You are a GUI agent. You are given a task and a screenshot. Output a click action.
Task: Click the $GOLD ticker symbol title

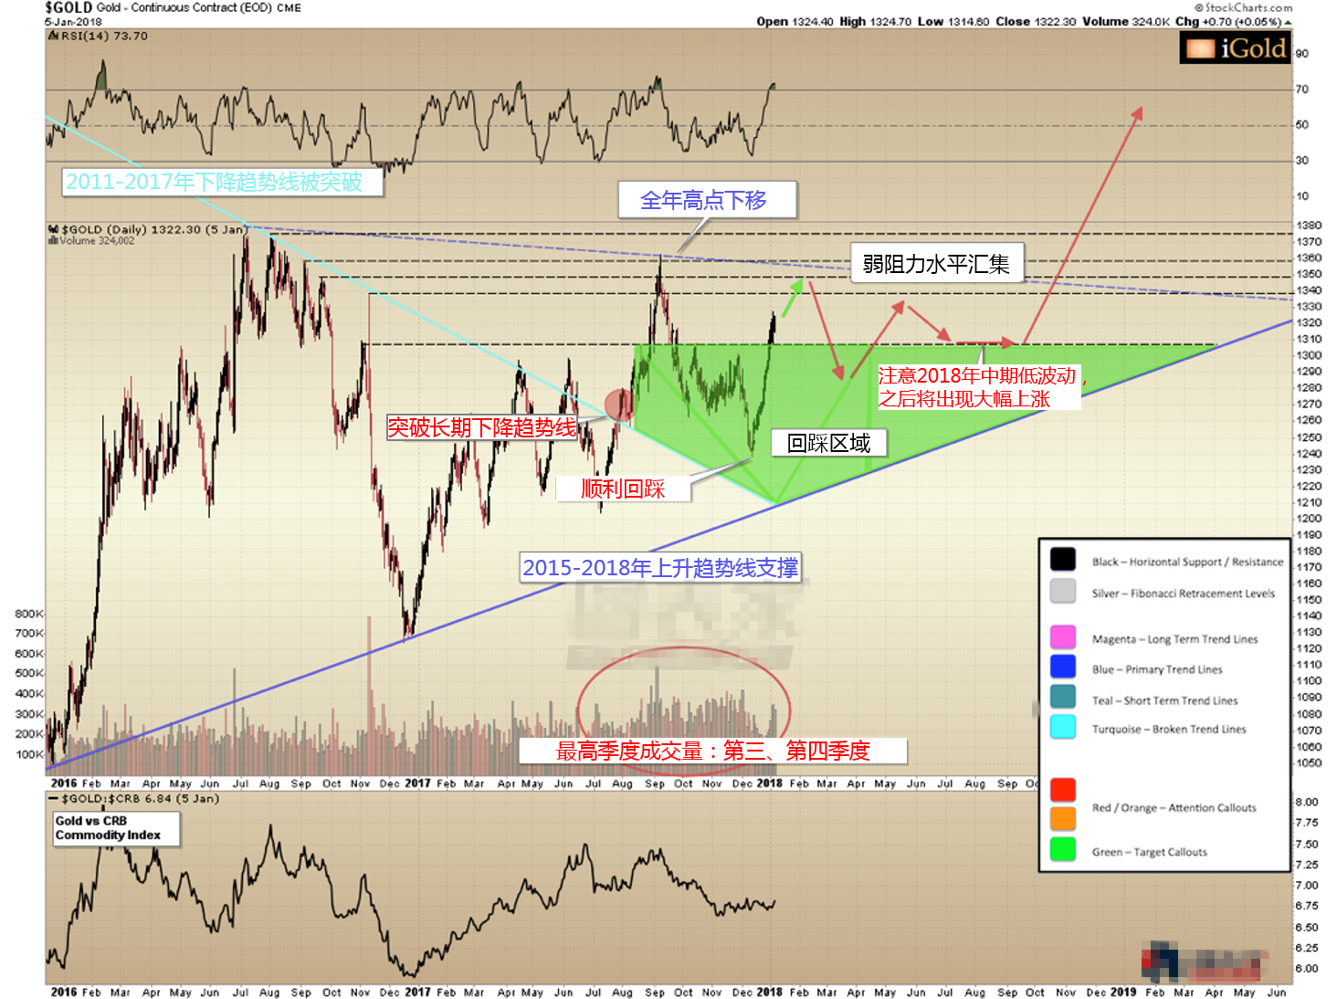click(68, 7)
